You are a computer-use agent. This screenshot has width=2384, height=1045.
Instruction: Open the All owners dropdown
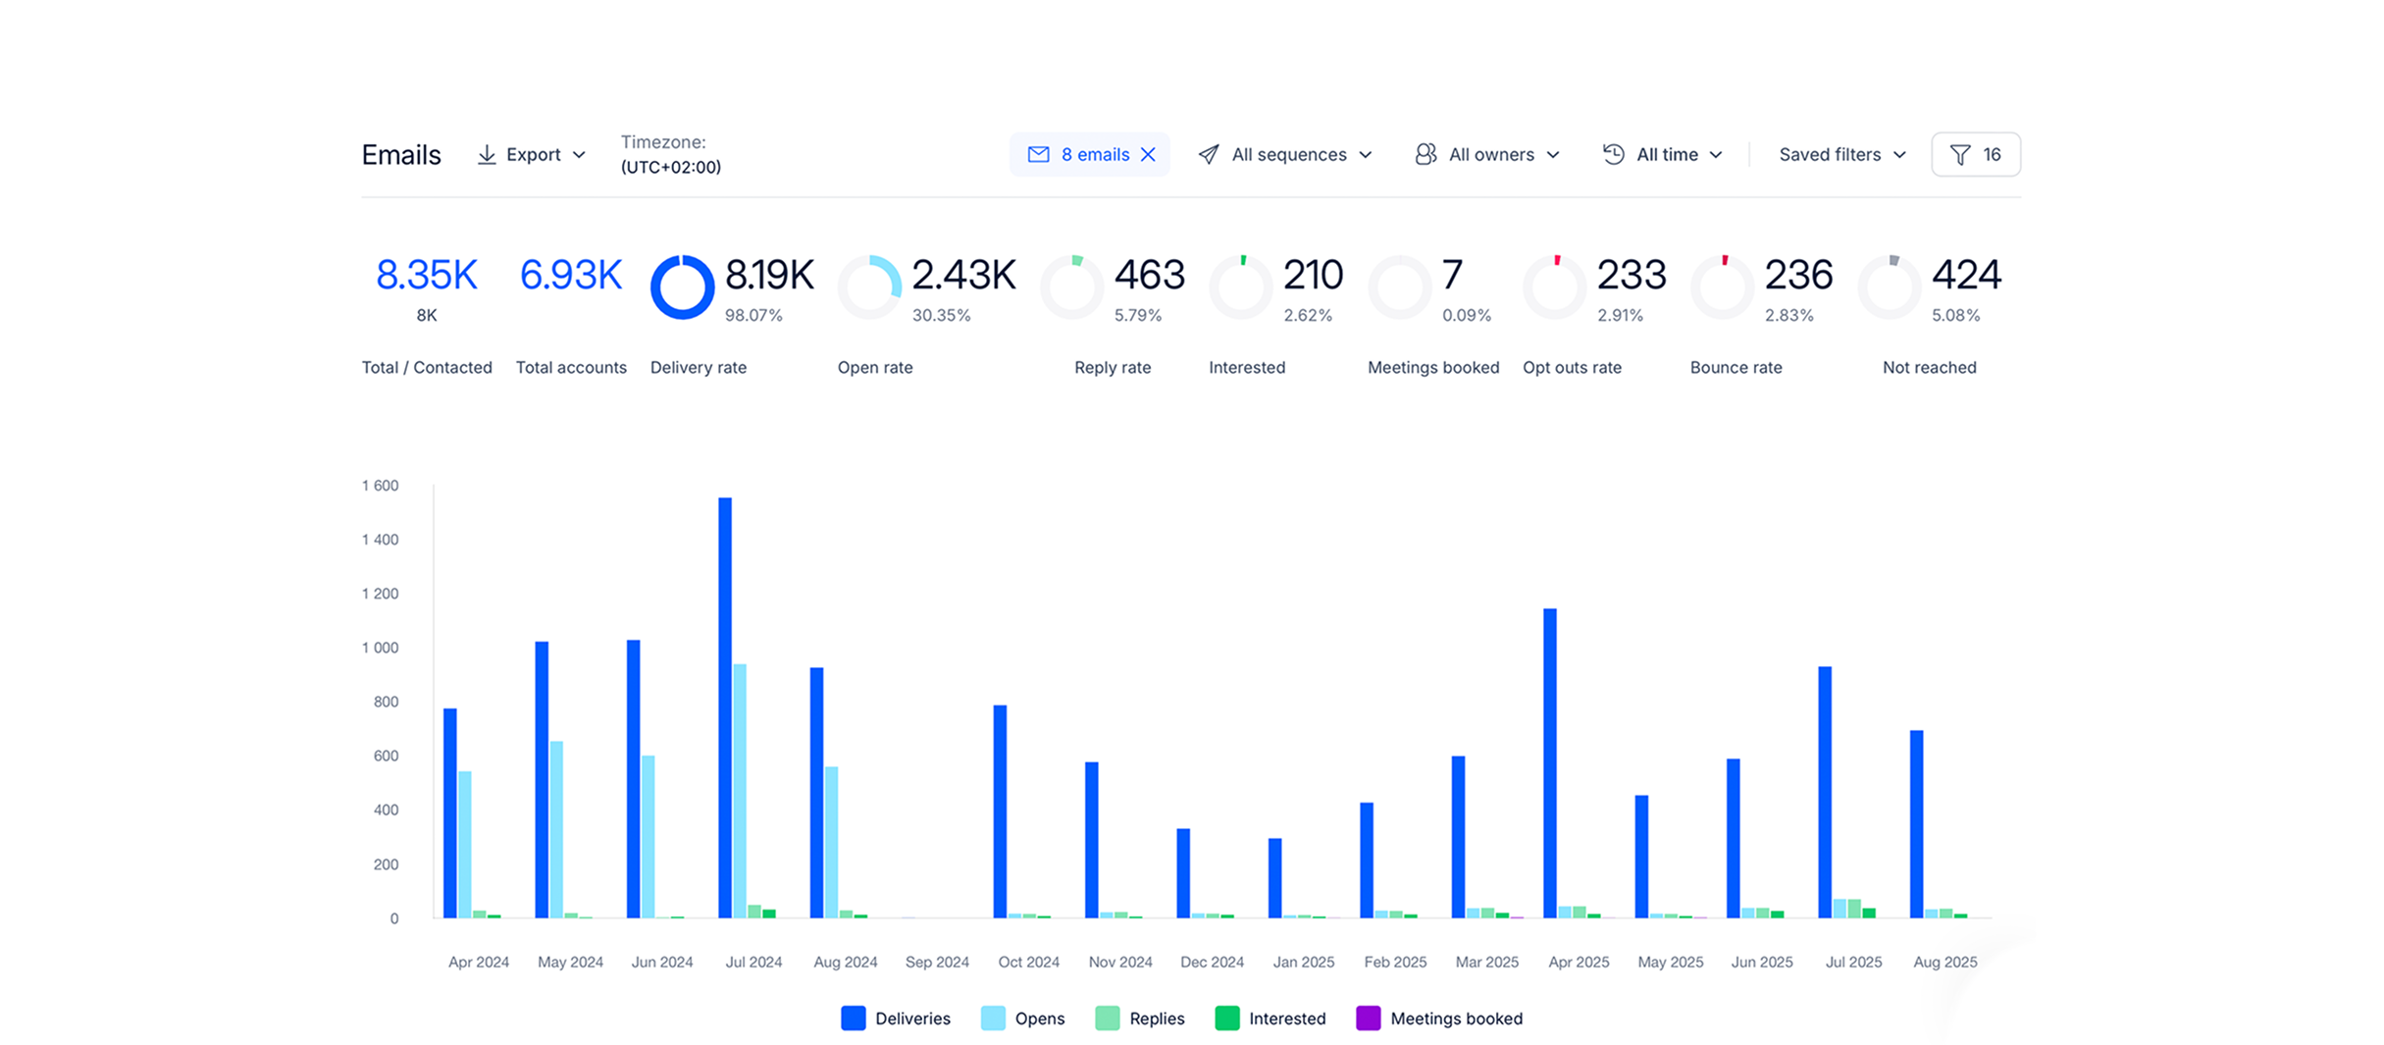1503,155
